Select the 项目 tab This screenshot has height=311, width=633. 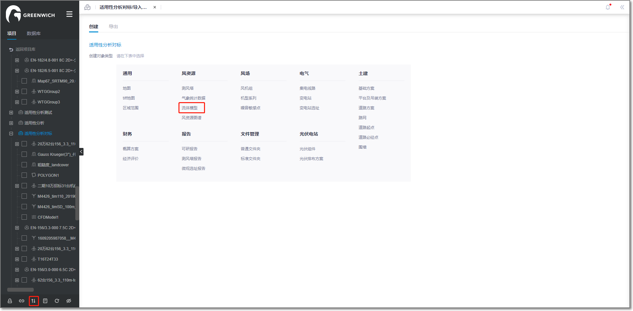click(x=12, y=33)
